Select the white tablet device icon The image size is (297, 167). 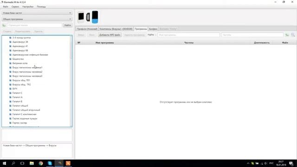tap(81, 17)
